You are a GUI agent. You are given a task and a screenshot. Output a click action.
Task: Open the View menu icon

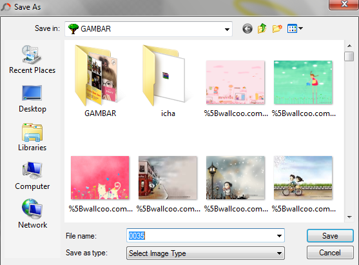point(292,28)
